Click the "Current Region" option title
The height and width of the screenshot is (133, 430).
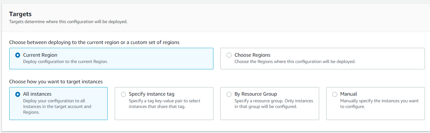(x=40, y=55)
